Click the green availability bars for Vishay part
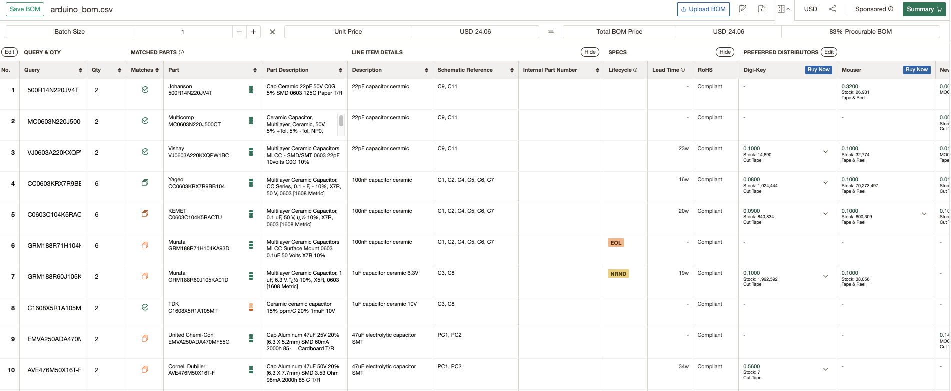Image resolution: width=951 pixels, height=391 pixels. (251, 152)
